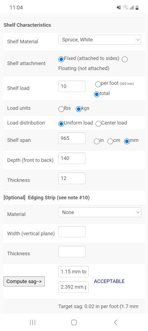Choose per foot shelf load option
Image resolution: width=148 pixels, height=331 pixels.
click(x=98, y=84)
